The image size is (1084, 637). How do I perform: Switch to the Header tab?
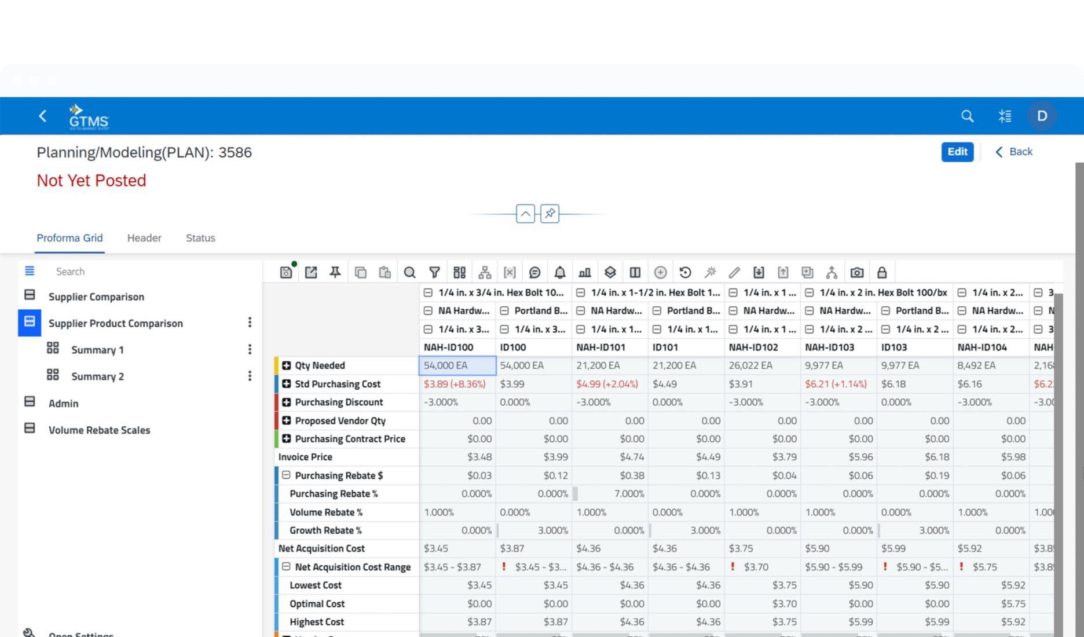[x=144, y=238]
